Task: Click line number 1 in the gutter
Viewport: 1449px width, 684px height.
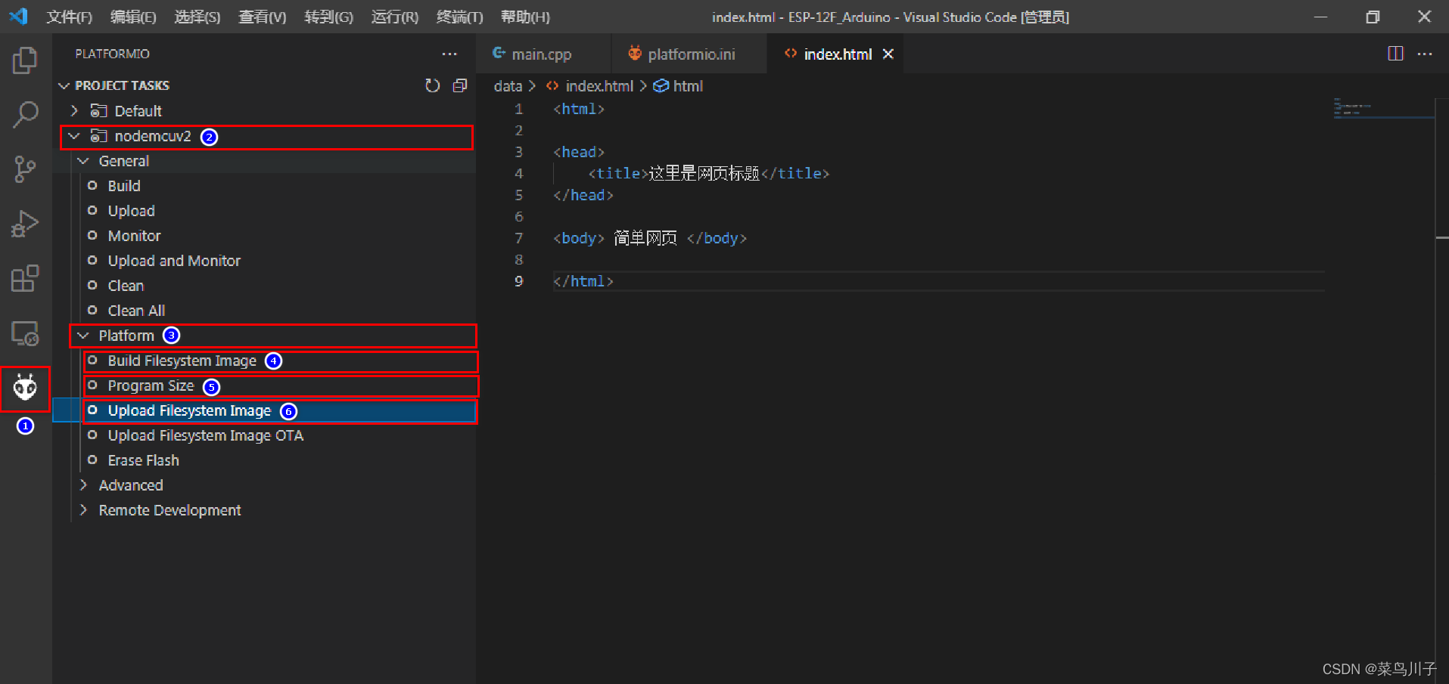Action: click(x=518, y=109)
